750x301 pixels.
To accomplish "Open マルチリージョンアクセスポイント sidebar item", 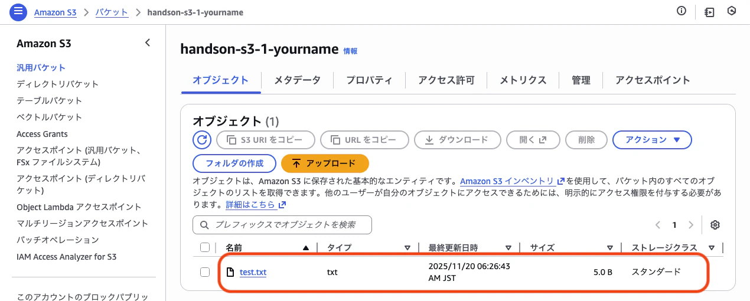I will click(83, 223).
